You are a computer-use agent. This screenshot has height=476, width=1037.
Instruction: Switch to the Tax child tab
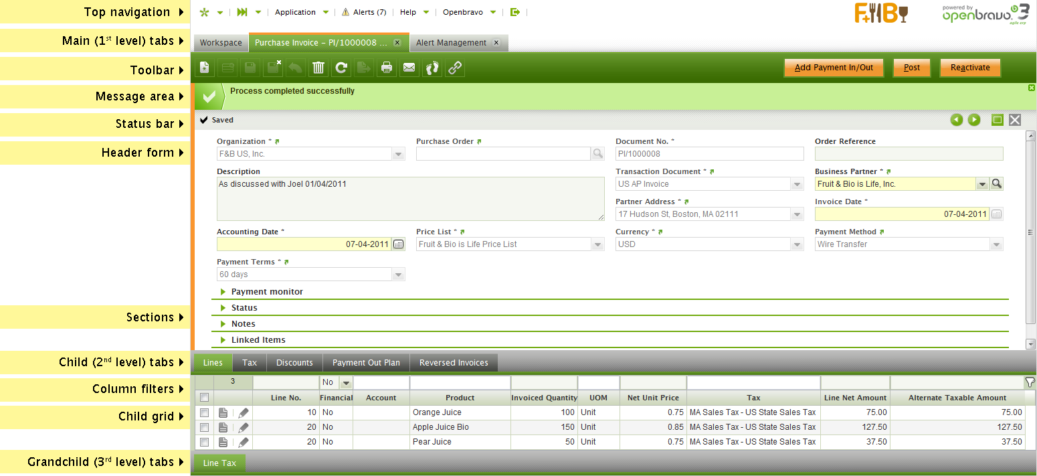click(250, 363)
